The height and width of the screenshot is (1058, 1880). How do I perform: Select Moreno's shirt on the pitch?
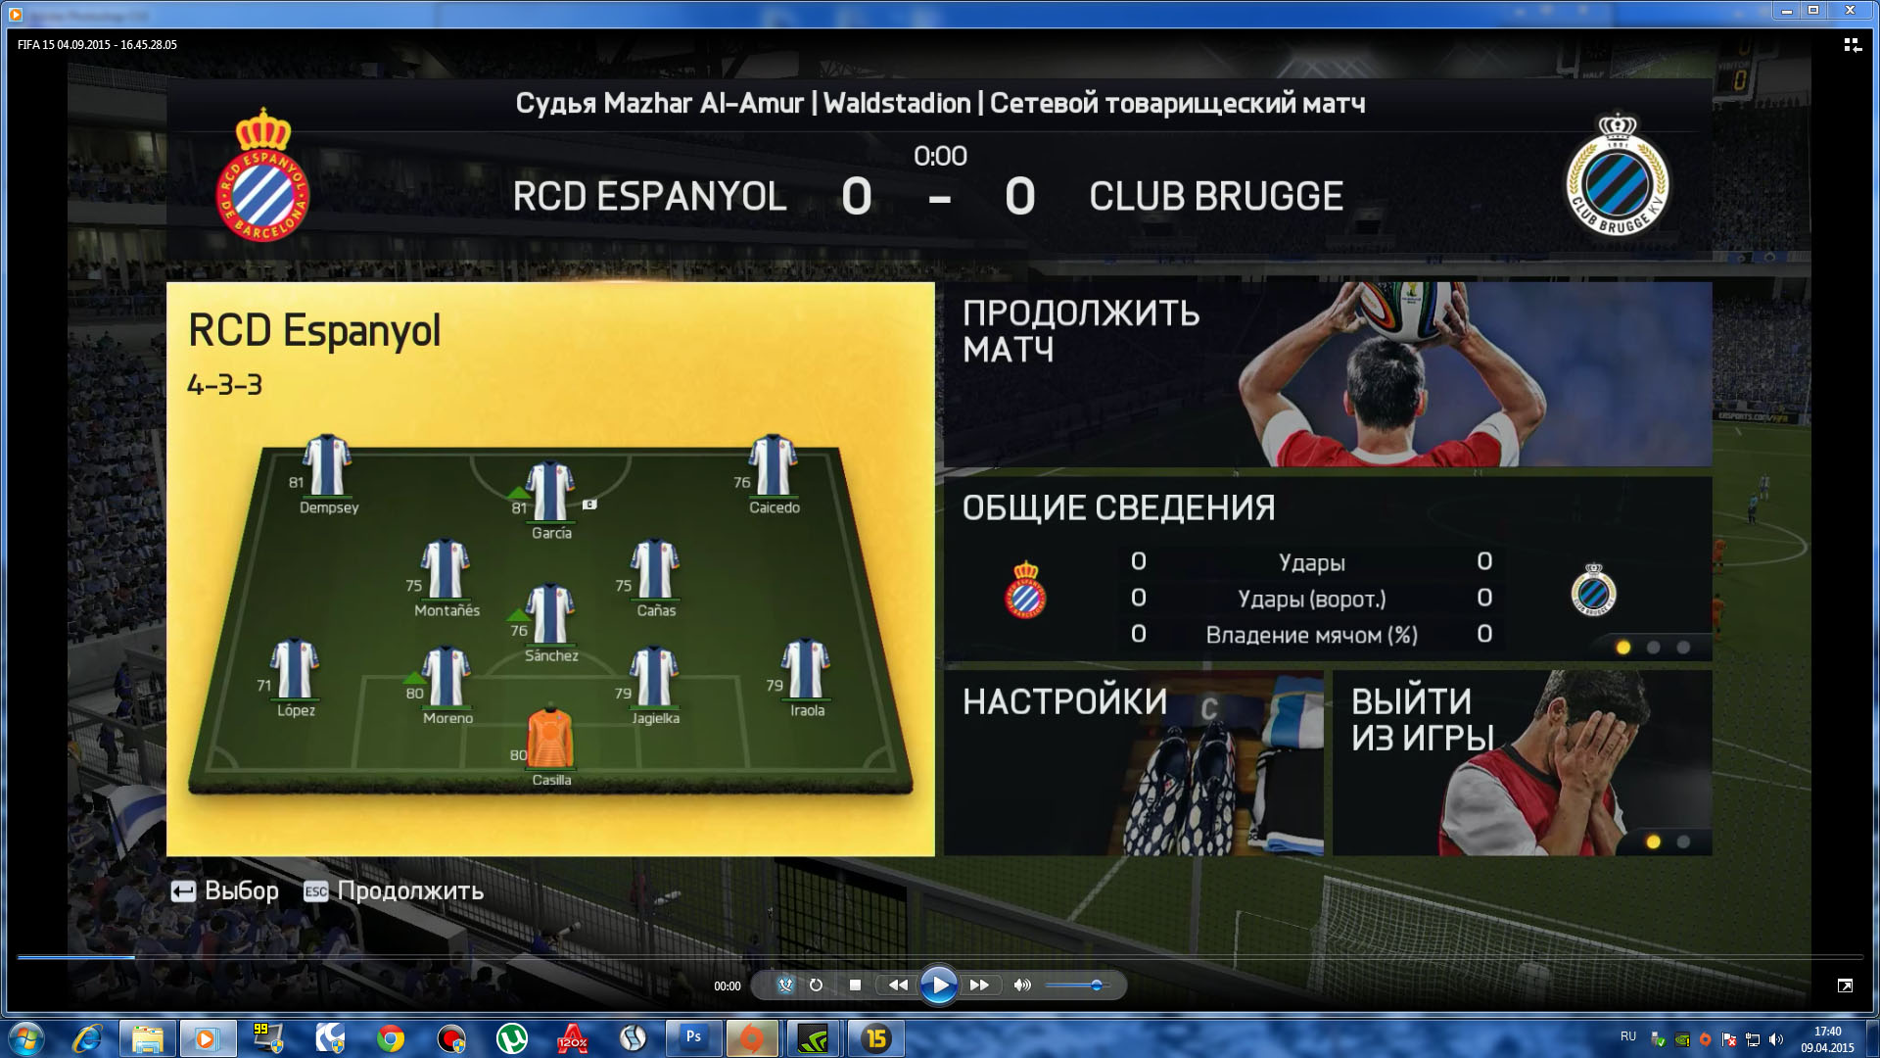446,675
